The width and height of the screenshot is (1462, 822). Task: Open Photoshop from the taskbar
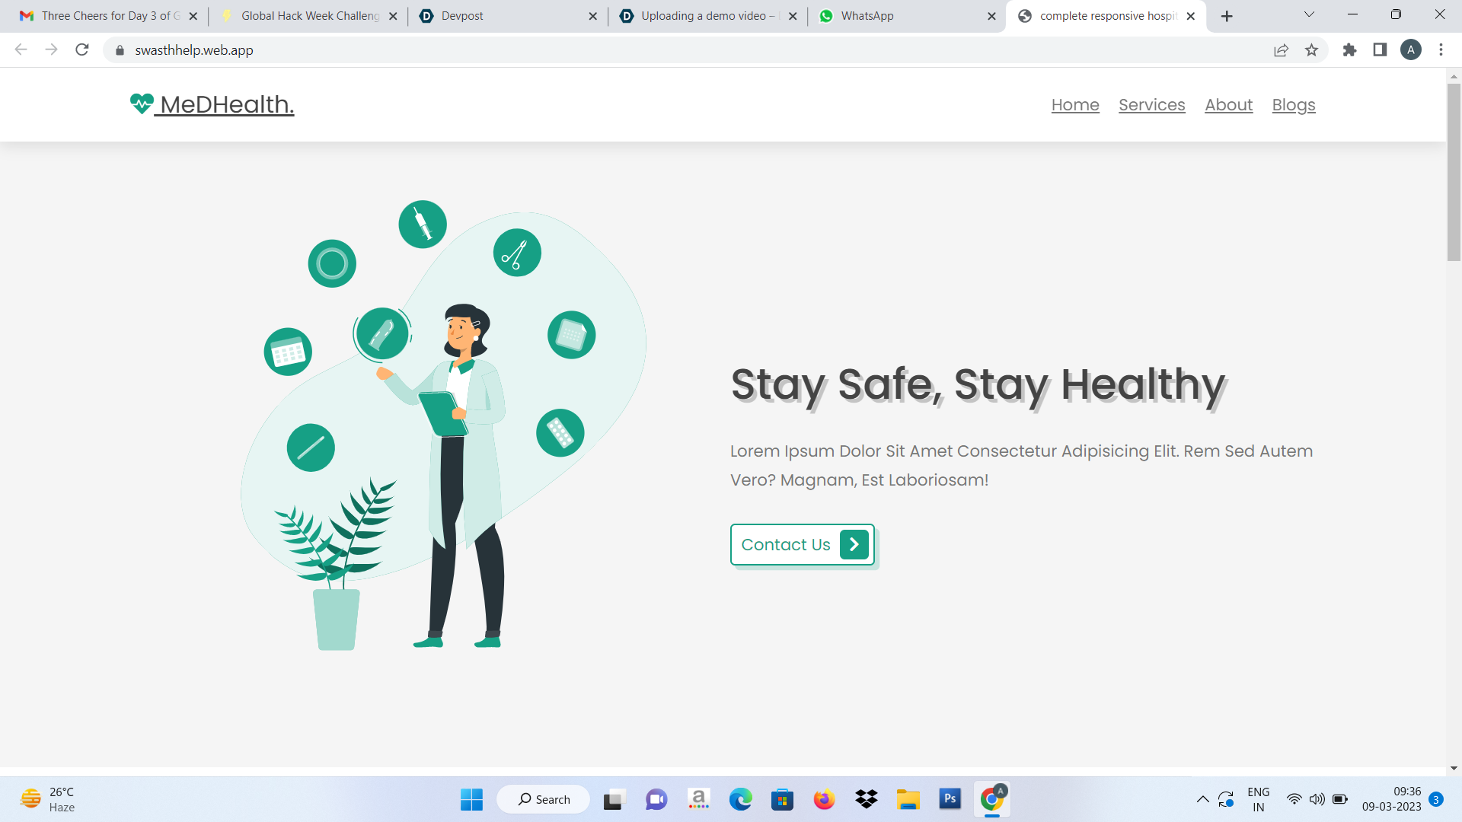click(x=950, y=799)
